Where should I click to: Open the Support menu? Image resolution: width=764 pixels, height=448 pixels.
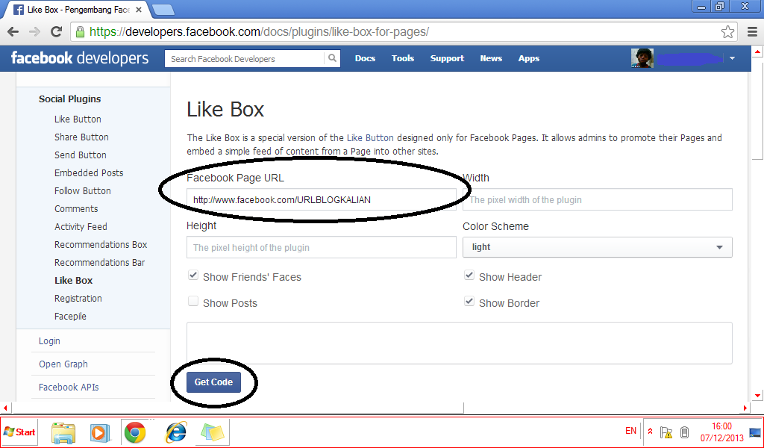[x=447, y=58]
